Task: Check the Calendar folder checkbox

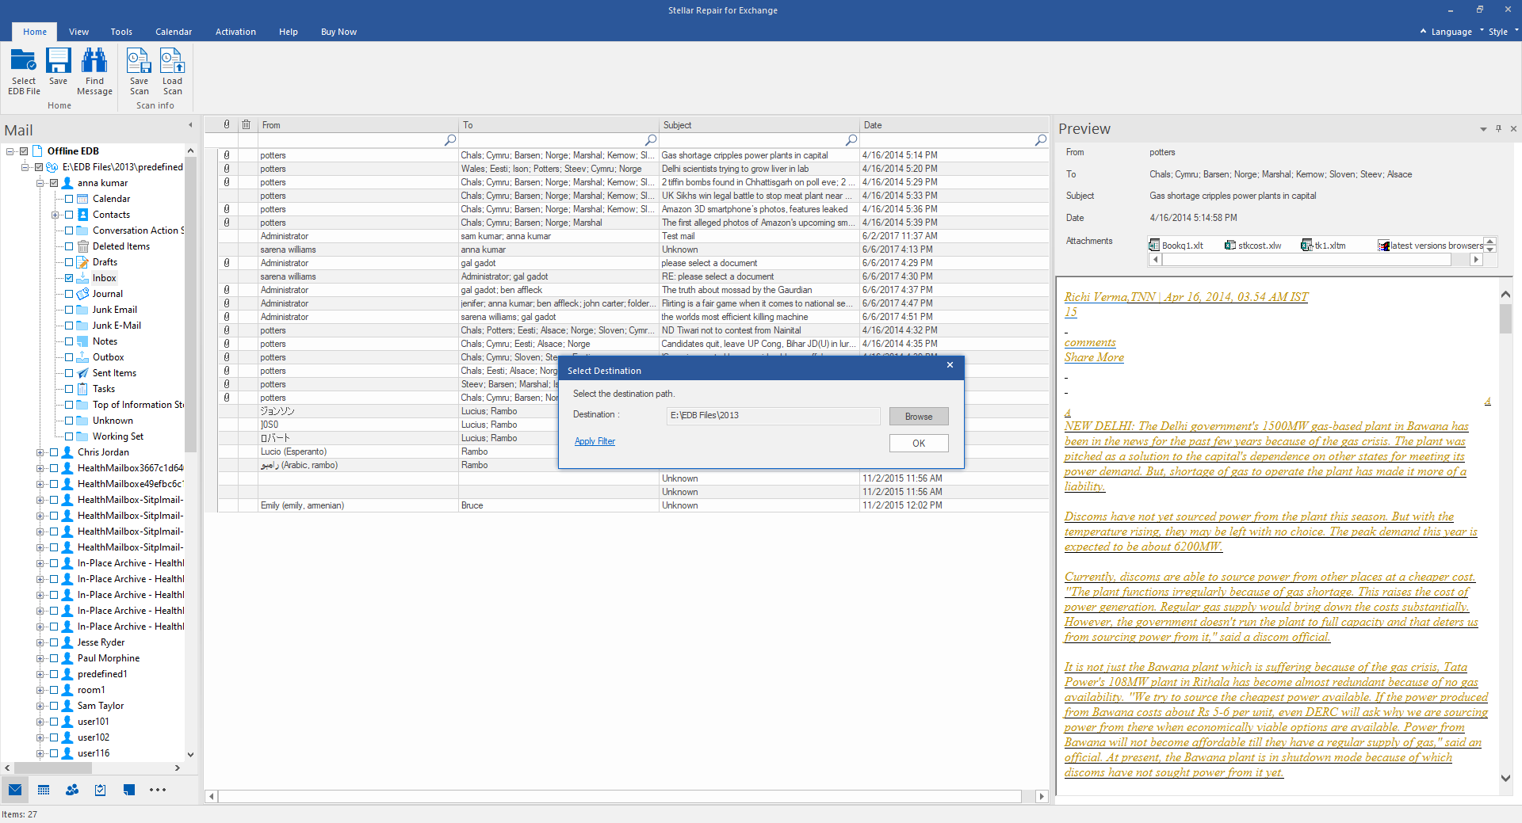Action: 69,199
